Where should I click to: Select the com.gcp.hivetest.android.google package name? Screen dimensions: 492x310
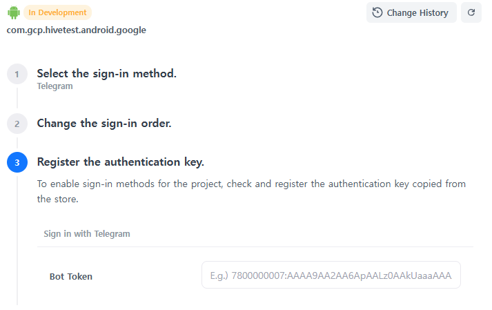[x=76, y=30]
